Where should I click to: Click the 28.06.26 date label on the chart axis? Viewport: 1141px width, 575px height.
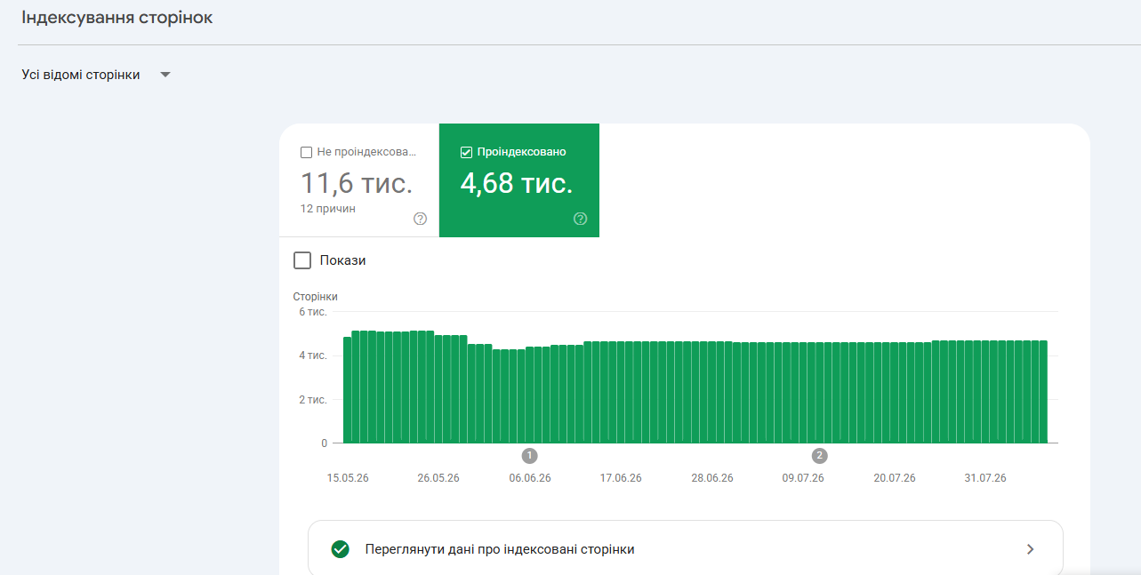coord(712,478)
